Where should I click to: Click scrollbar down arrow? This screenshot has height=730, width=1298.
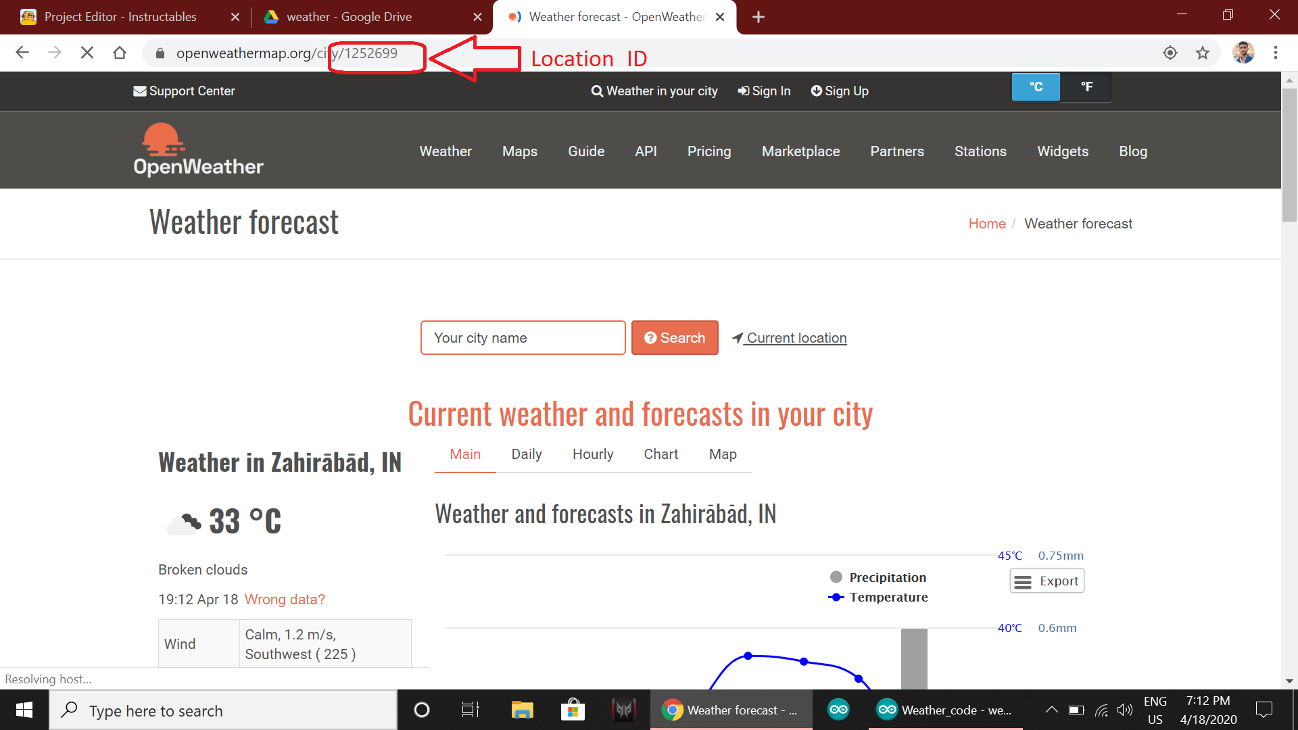pos(1289,681)
